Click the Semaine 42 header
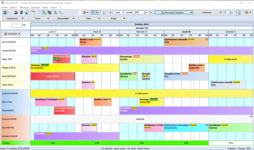Viewport: 254px width, 150px height. (x=142, y=28)
